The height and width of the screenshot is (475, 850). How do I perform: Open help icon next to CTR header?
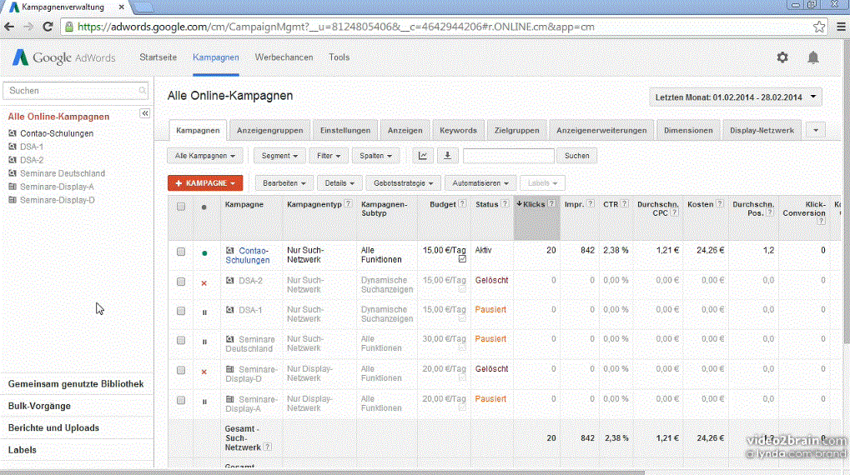pos(625,204)
